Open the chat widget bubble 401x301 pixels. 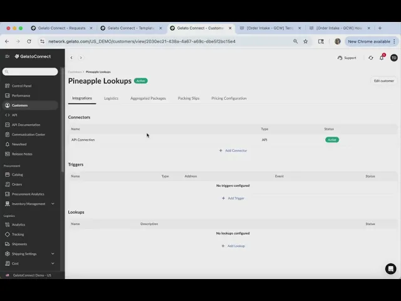coord(390,269)
